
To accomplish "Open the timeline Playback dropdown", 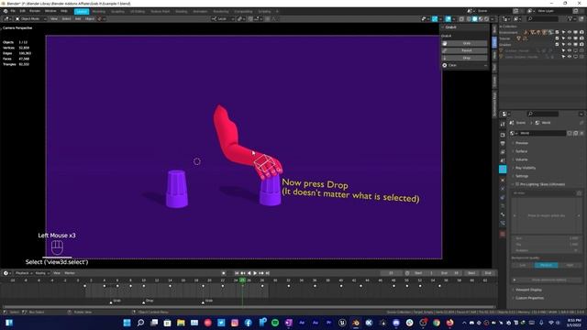I will point(24,273).
